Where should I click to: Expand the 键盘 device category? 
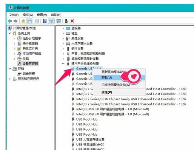pyautogui.click(x=63, y=33)
